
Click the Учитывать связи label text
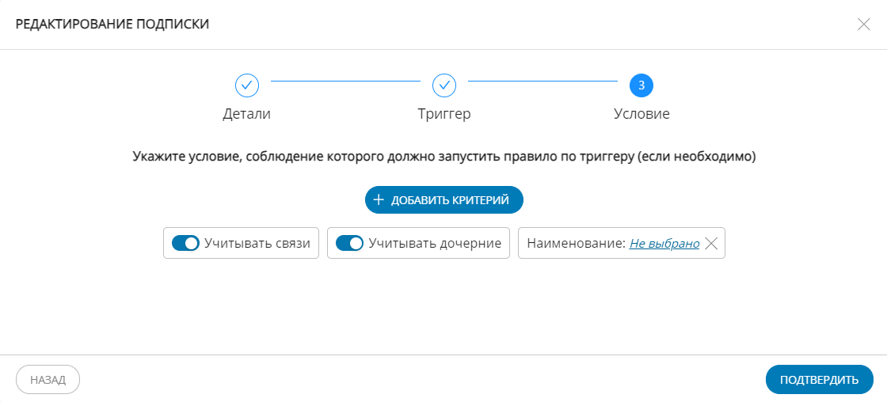click(x=257, y=244)
